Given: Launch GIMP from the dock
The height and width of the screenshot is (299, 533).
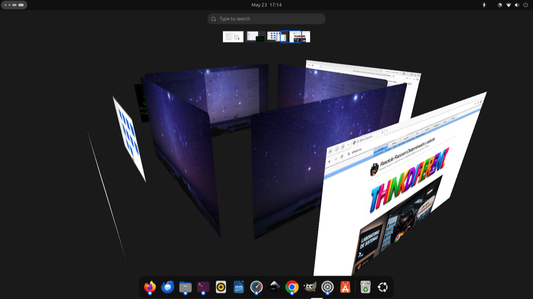Looking at the screenshot, I should (x=310, y=287).
